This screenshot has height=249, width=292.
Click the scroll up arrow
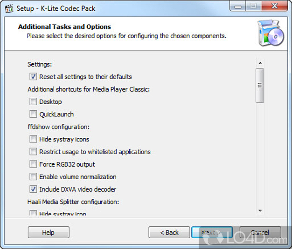(x=260, y=64)
